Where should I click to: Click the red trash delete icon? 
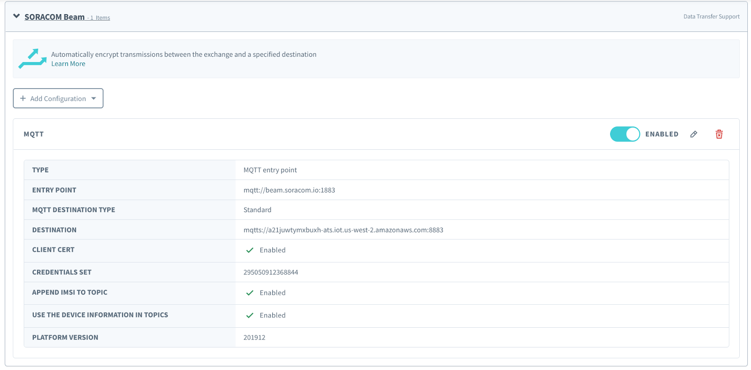(719, 134)
